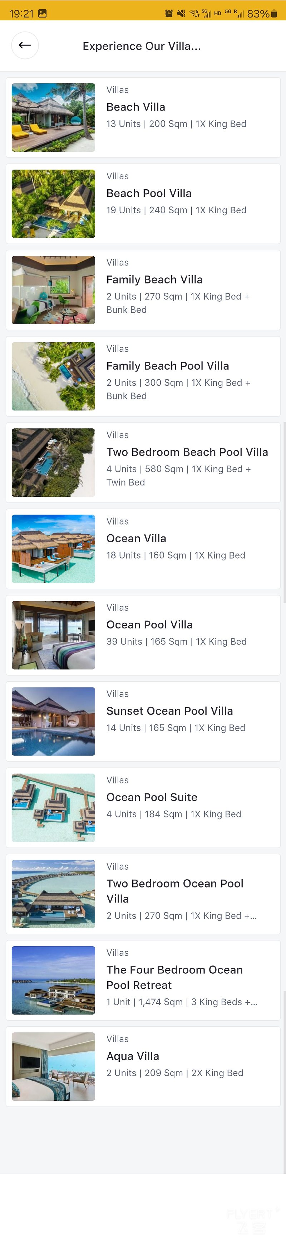Tap the Wi-Fi signal status icon
The height and width of the screenshot is (1240, 286).
tap(194, 14)
